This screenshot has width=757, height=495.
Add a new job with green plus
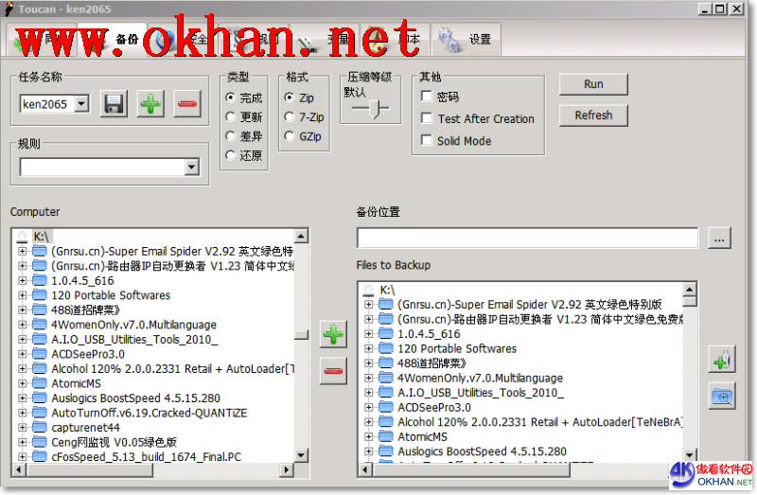[150, 103]
